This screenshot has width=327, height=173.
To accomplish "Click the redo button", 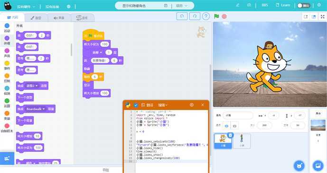I will pos(195,16).
